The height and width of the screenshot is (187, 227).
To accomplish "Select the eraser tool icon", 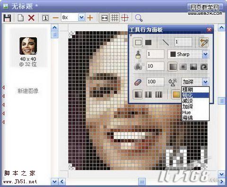I will pos(138,82).
